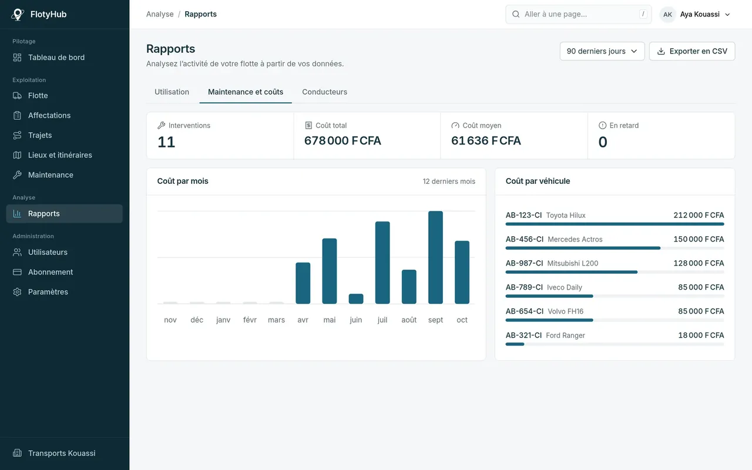Click the Coût moyen value 61 636 F CFA
This screenshot has width=752, height=470.
pos(486,141)
